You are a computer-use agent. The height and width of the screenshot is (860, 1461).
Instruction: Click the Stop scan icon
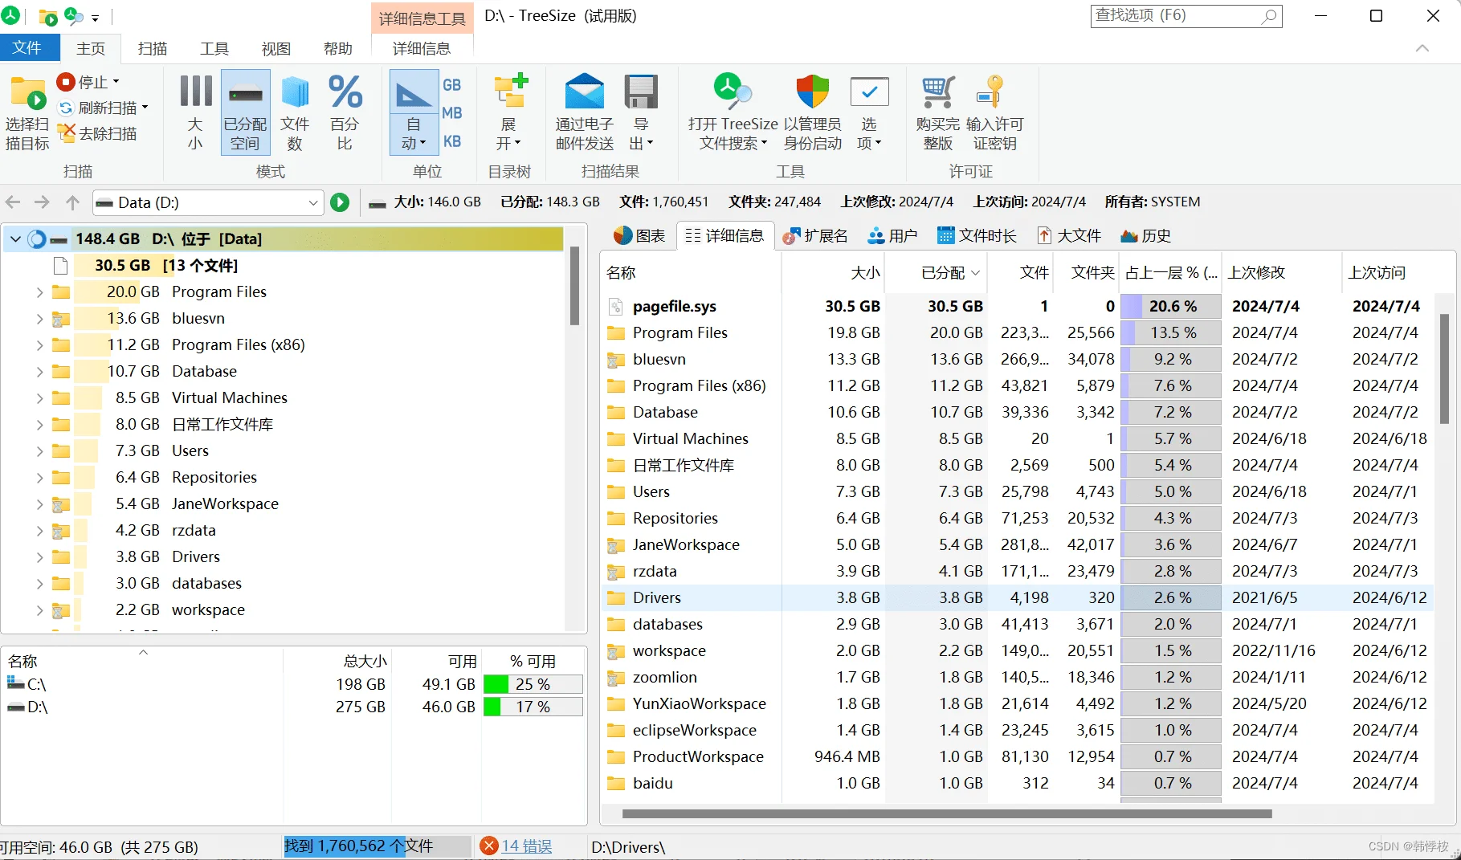click(66, 82)
